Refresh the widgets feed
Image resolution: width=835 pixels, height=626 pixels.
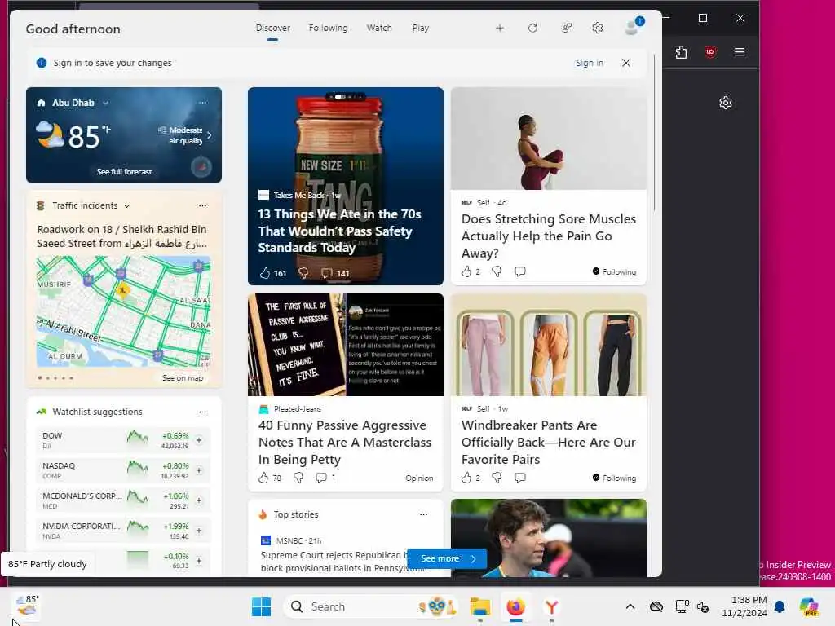[532, 28]
